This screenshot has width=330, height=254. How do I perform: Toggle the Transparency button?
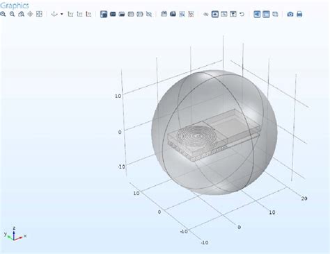[x=266, y=14]
